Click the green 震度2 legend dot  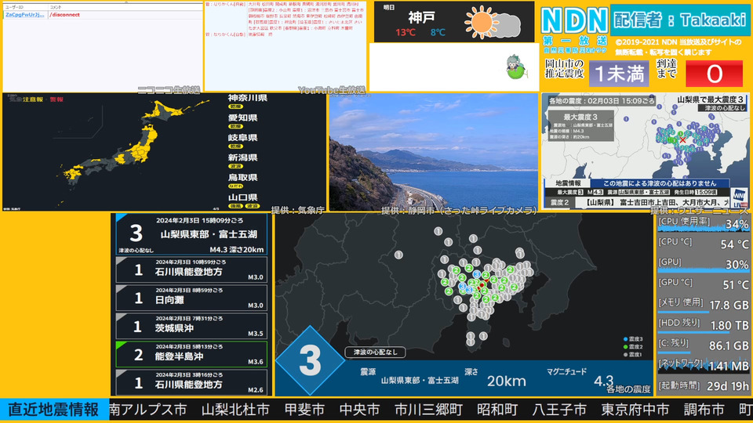coord(625,347)
